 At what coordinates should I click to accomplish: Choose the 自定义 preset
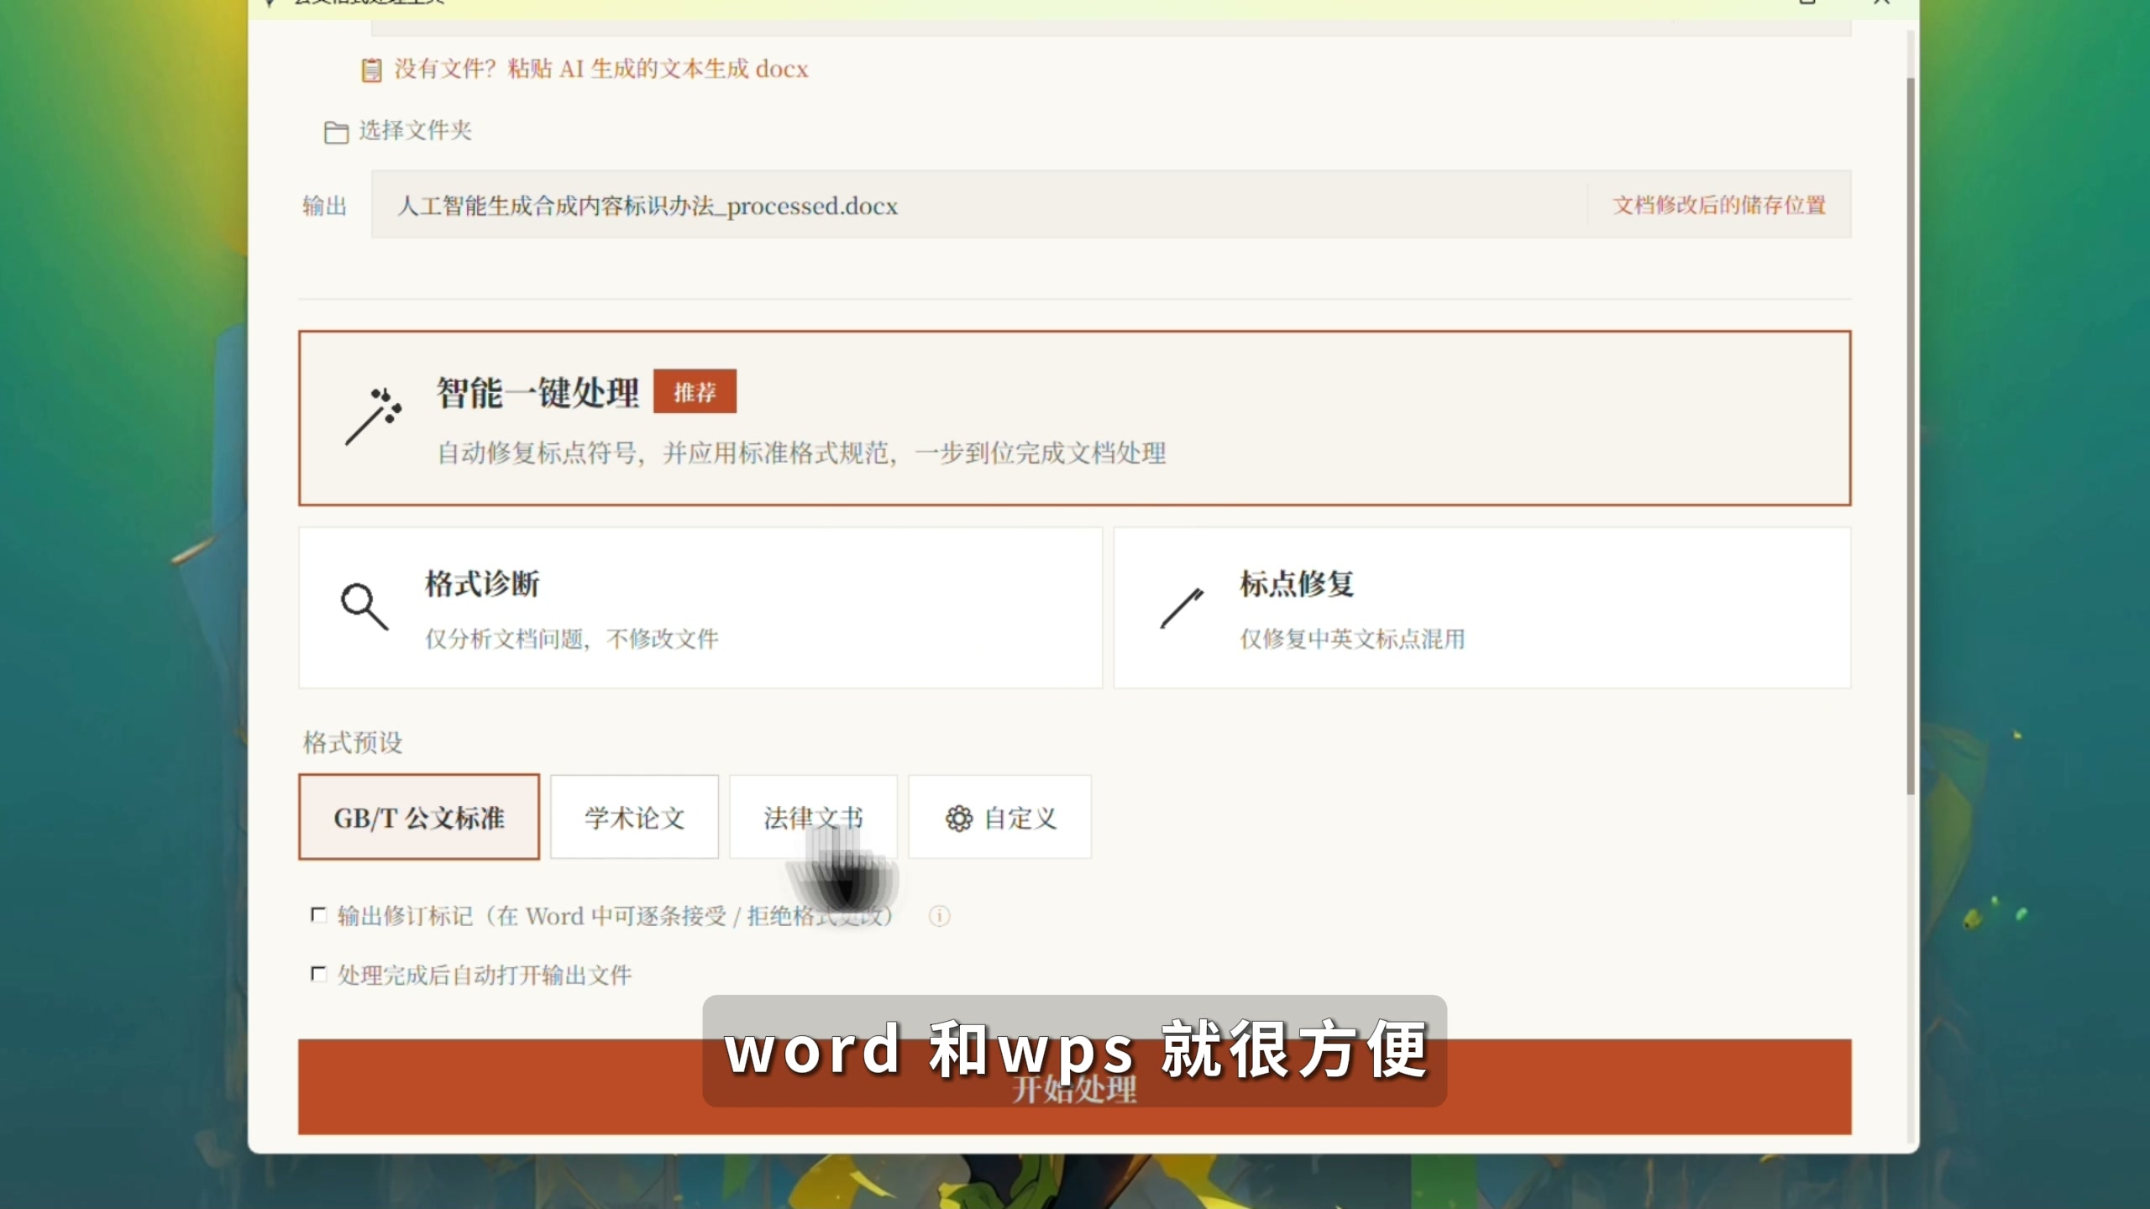click(999, 817)
